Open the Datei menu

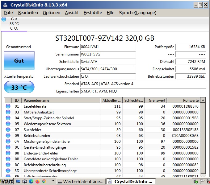(x=9, y=13)
